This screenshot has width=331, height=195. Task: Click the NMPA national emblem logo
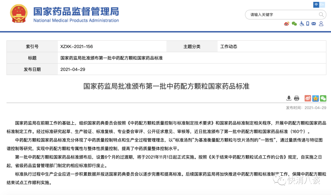(x=19, y=13)
